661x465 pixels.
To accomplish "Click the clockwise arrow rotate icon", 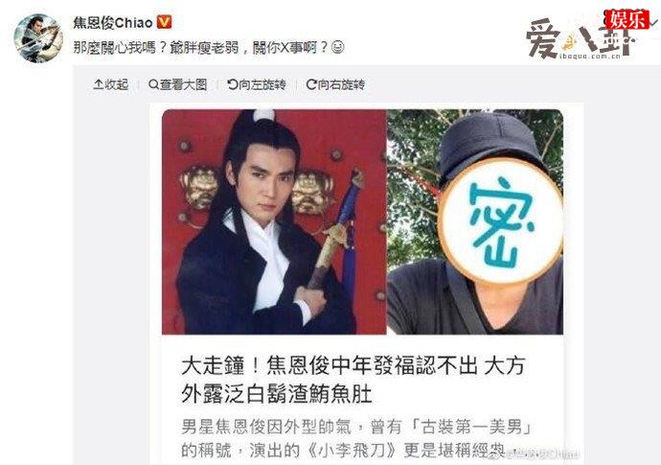I will (311, 84).
